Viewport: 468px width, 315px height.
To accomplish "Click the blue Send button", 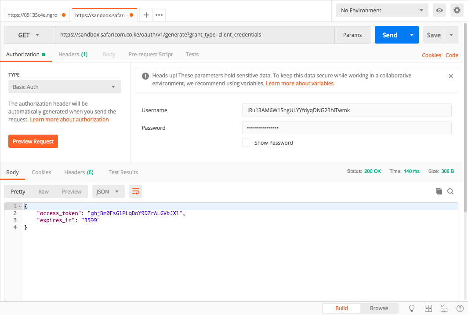I will pos(390,35).
